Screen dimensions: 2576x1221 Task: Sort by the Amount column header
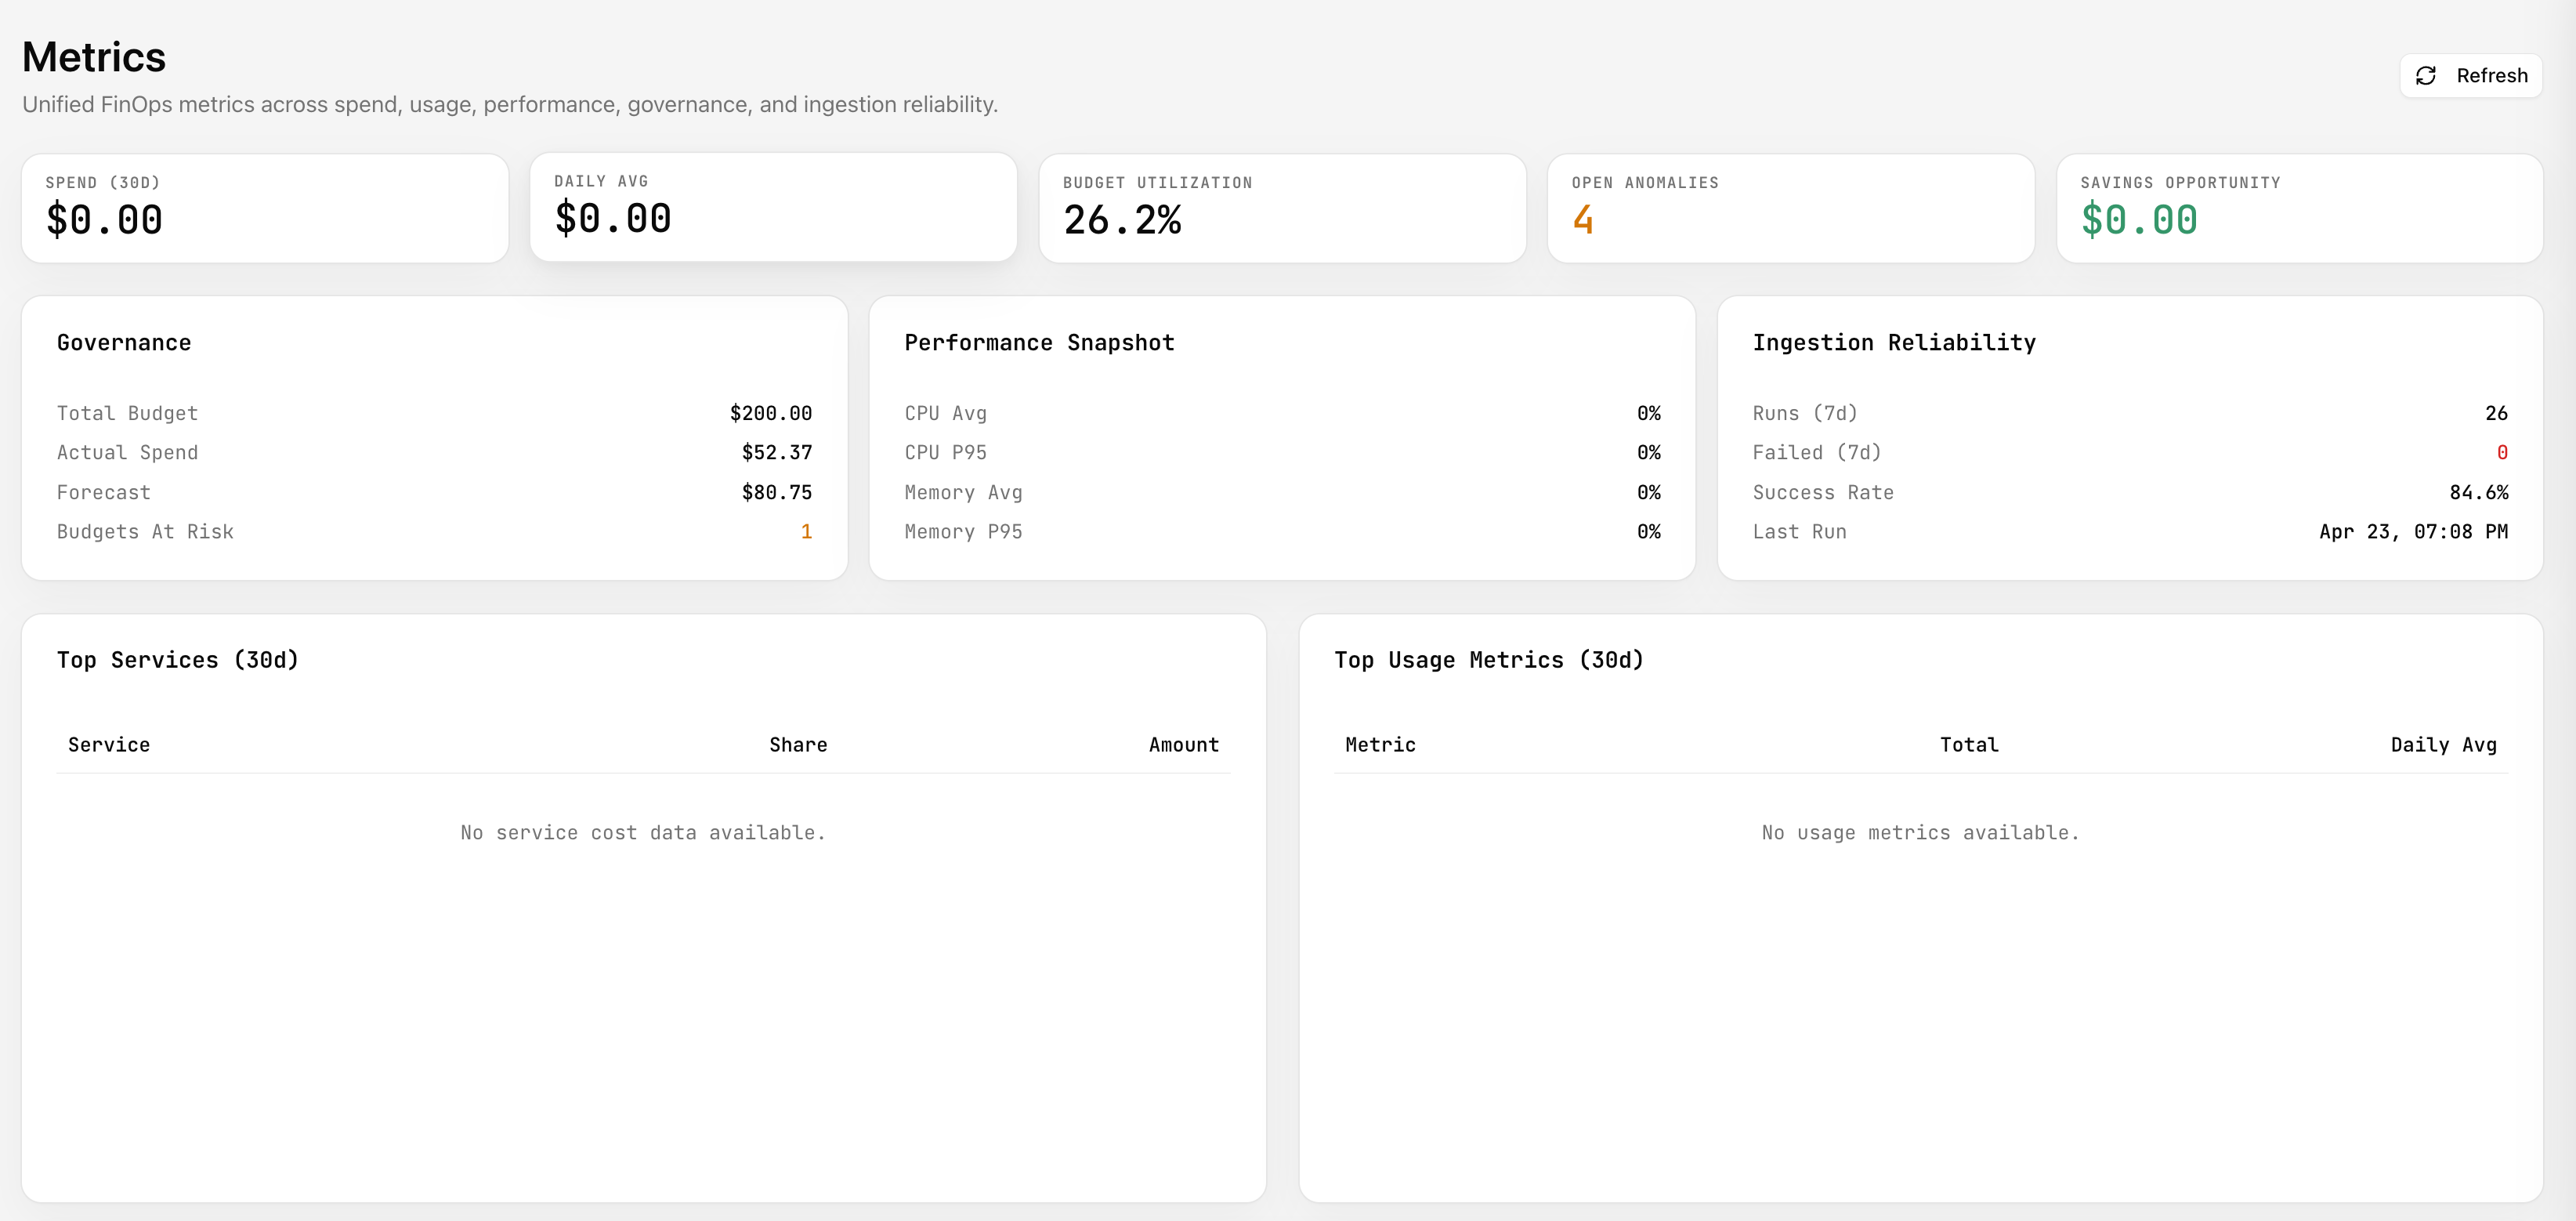pyautogui.click(x=1183, y=744)
